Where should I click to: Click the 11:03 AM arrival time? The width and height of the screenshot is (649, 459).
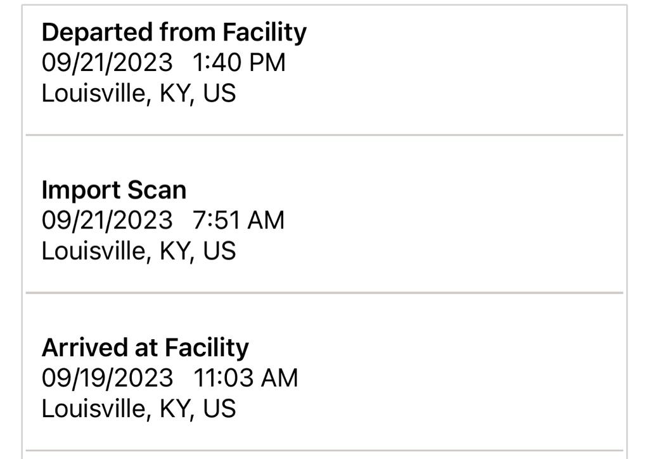tap(246, 378)
